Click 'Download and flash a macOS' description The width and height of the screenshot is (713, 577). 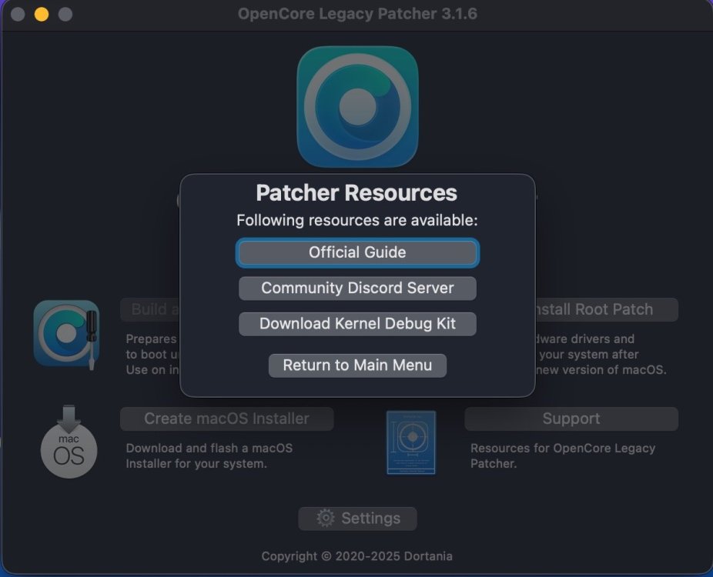[x=209, y=448]
